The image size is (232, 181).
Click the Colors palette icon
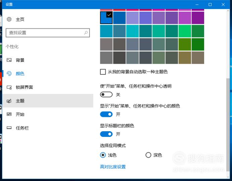[x=9, y=73]
